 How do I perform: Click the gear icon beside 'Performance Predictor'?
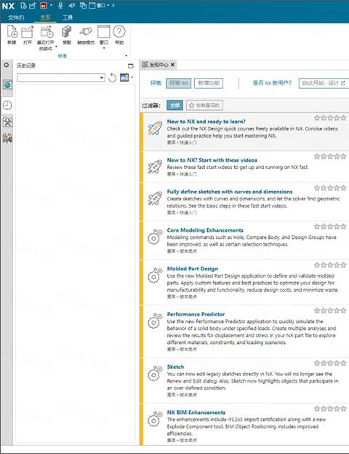(155, 321)
